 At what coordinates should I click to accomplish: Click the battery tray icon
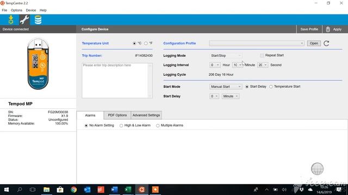[276, 190]
